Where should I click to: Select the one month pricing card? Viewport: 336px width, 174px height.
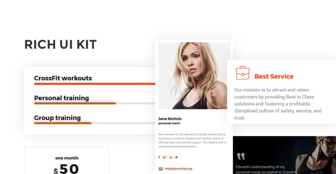67,161
